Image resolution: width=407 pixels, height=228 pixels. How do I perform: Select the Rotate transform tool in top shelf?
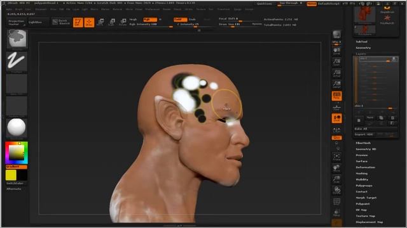(x=123, y=22)
